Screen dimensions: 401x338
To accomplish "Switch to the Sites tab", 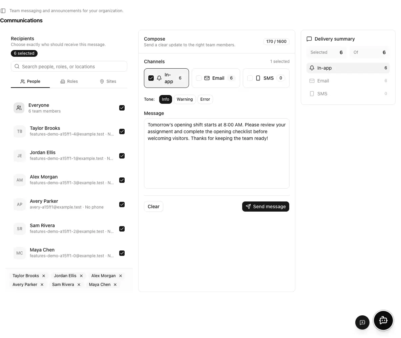I will pyautogui.click(x=108, y=81).
